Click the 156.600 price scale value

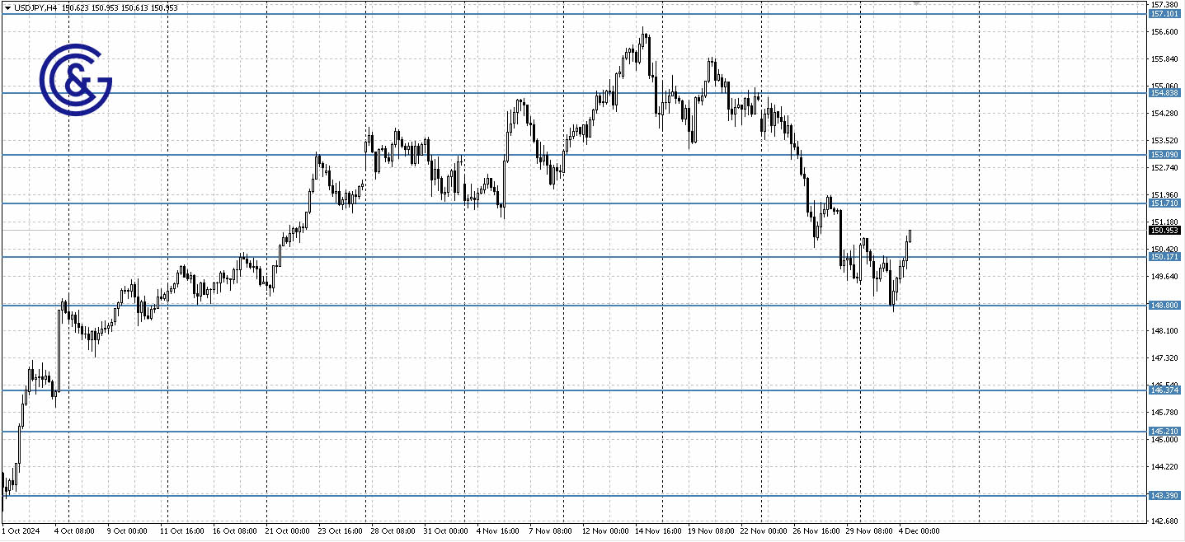pos(1163,32)
